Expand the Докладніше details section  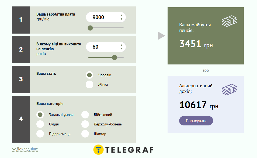25,149
